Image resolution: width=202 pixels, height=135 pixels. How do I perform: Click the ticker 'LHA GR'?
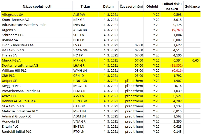coord(79,65)
